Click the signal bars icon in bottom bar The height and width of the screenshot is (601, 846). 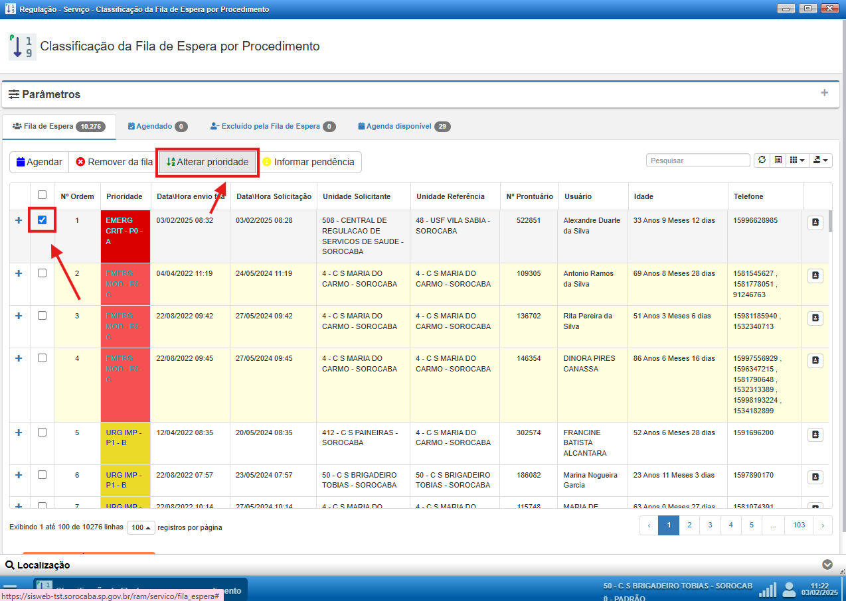coord(768,590)
